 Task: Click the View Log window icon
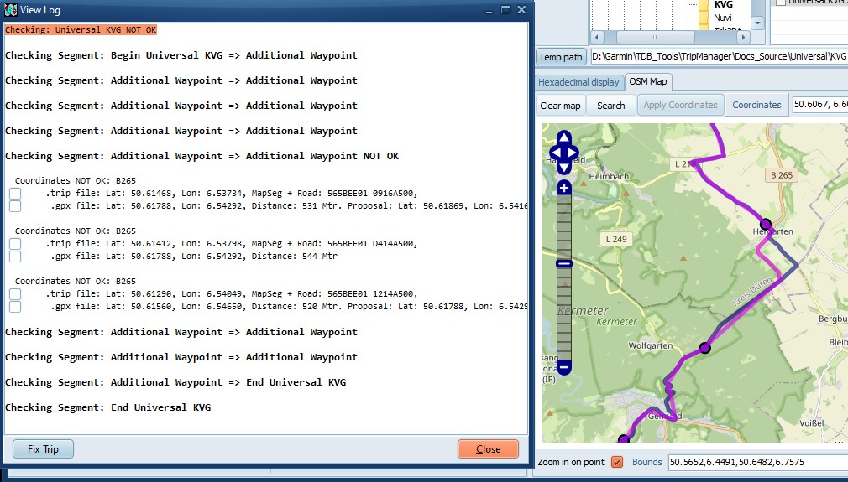pyautogui.click(x=11, y=10)
